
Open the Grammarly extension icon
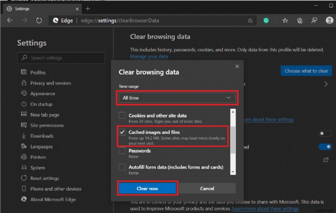tap(266, 20)
